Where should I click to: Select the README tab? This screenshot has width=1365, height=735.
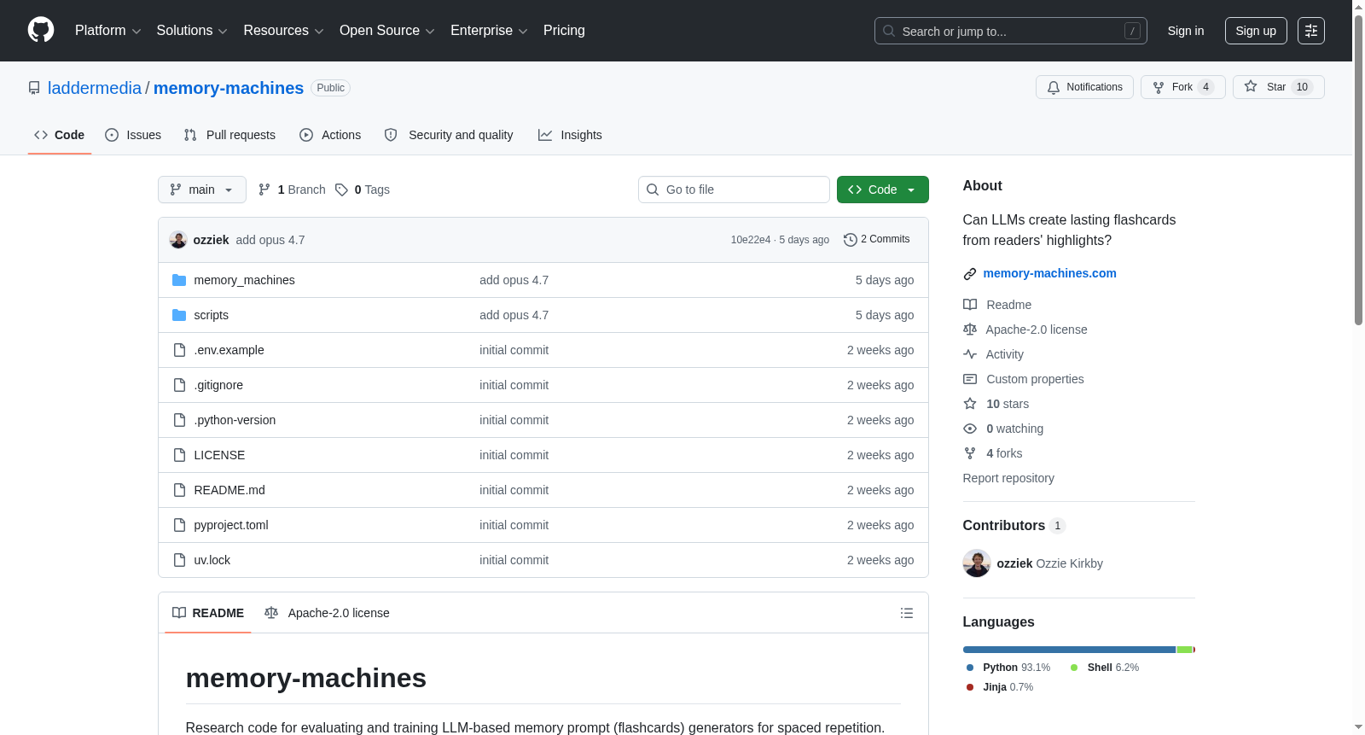tap(208, 613)
